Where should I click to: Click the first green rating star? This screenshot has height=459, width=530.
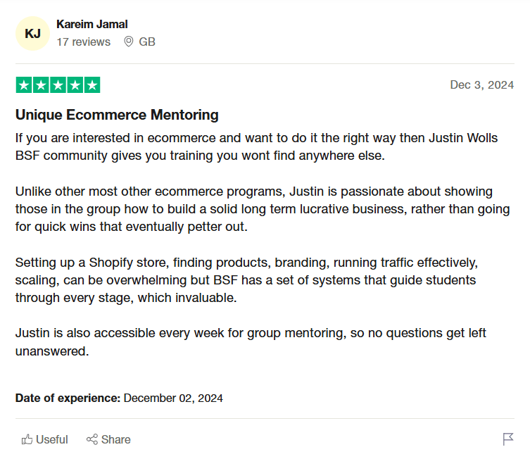pyautogui.click(x=24, y=85)
